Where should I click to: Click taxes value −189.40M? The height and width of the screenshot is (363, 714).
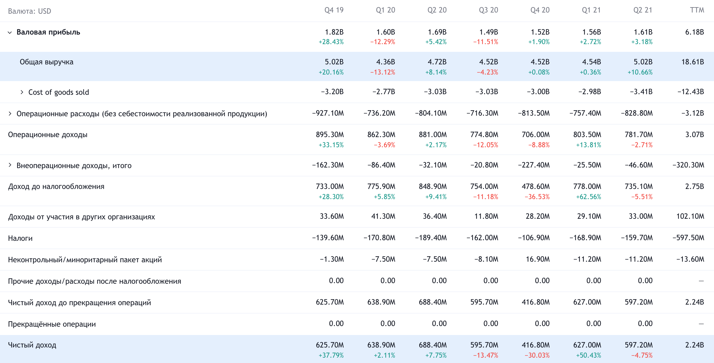pyautogui.click(x=431, y=238)
